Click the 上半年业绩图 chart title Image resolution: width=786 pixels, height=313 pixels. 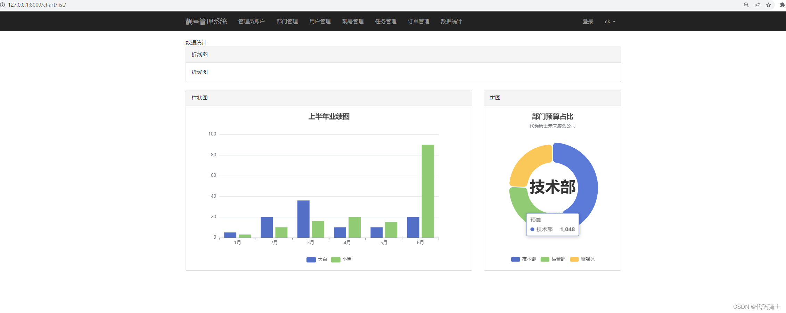(x=329, y=117)
